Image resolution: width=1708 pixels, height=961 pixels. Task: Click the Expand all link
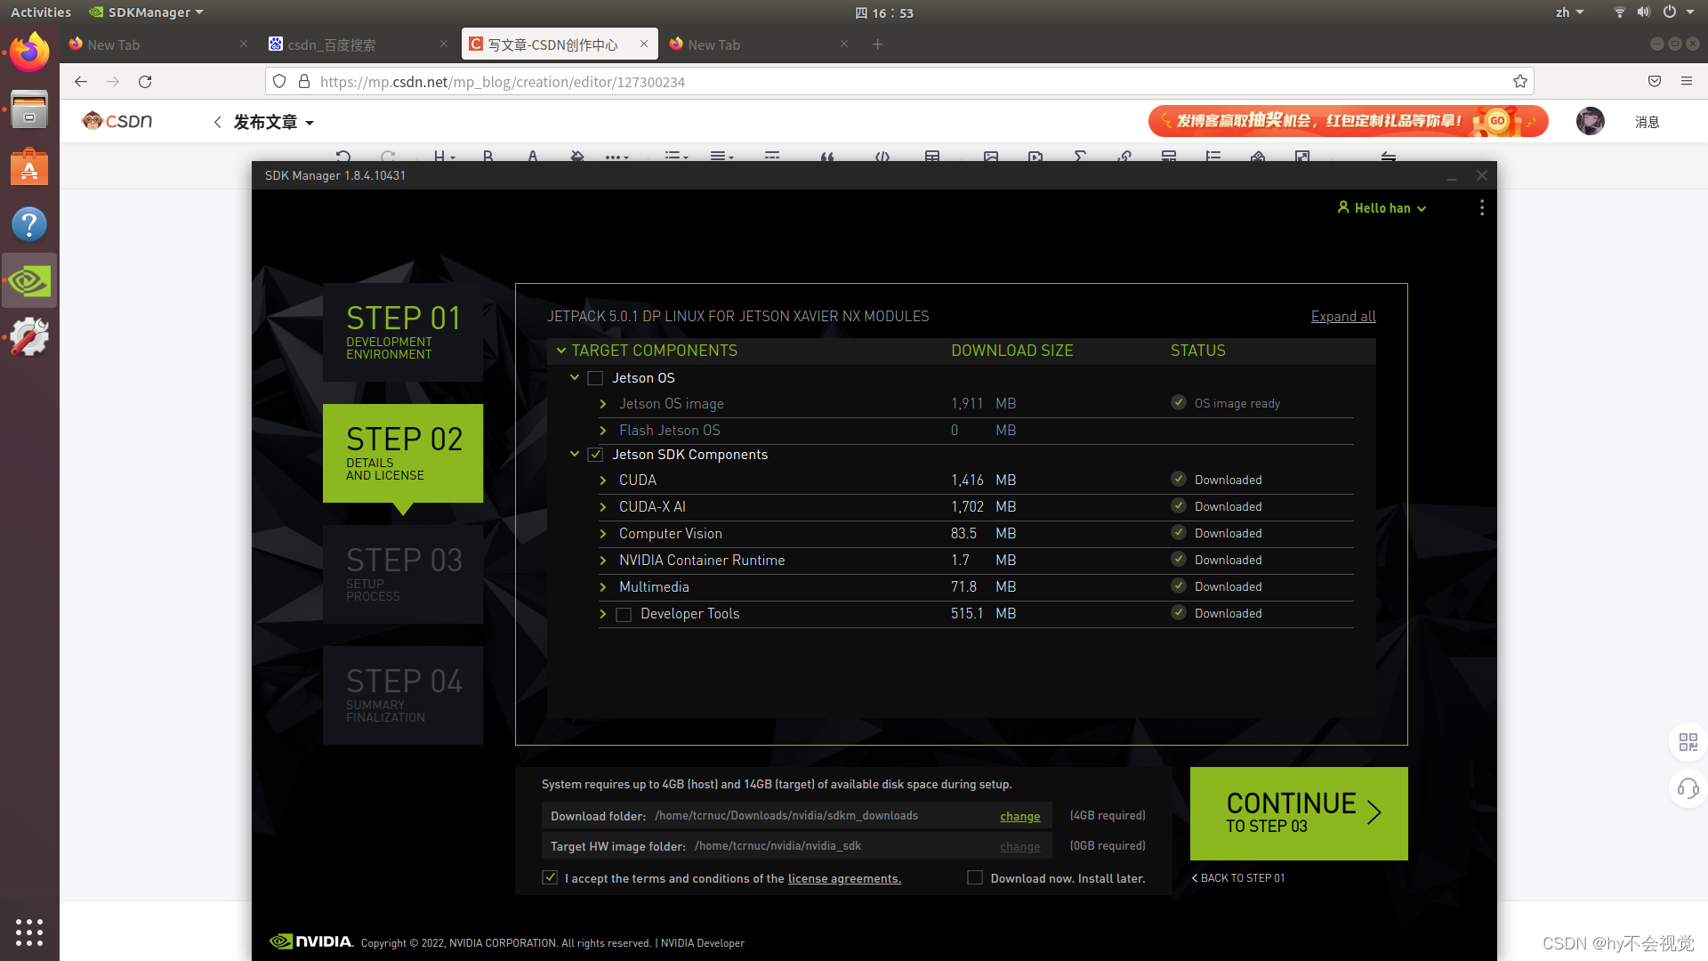pos(1342,317)
